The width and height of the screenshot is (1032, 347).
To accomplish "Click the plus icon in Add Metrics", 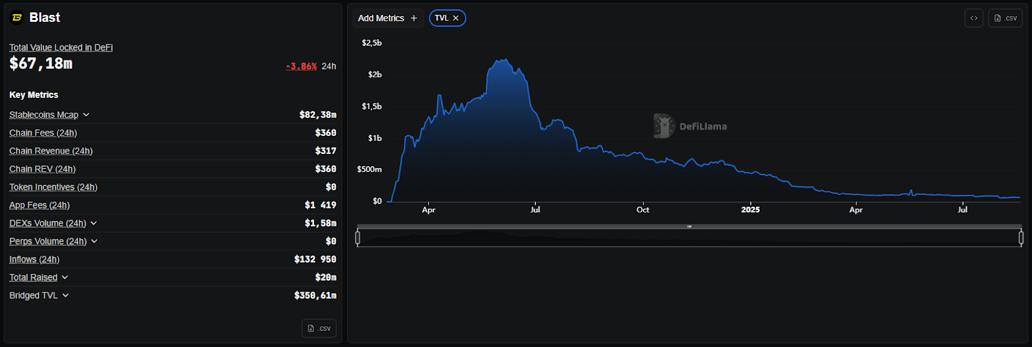I will (x=414, y=18).
